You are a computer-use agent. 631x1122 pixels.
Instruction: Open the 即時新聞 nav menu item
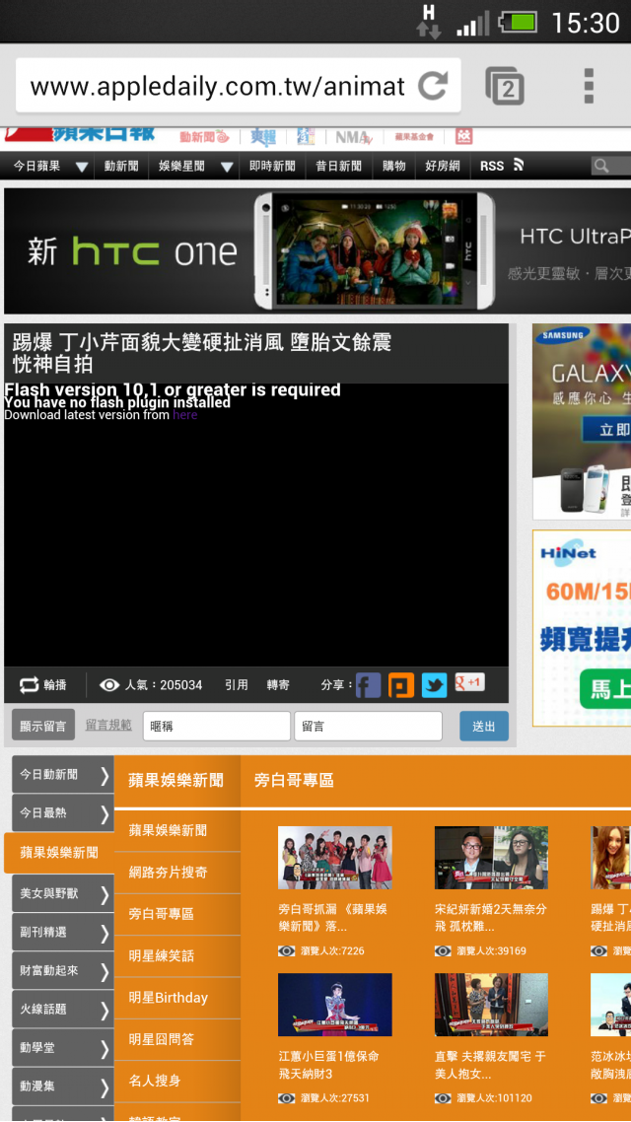pyautogui.click(x=272, y=166)
